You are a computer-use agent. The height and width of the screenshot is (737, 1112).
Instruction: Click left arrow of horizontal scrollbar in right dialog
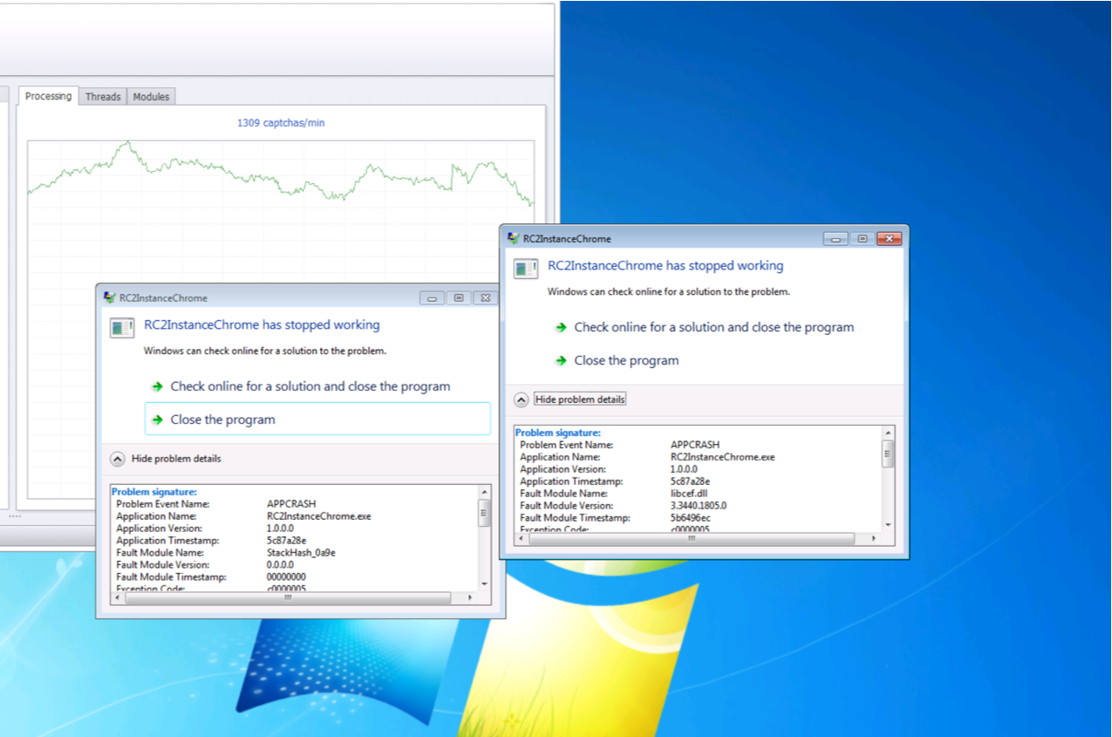pos(521,538)
